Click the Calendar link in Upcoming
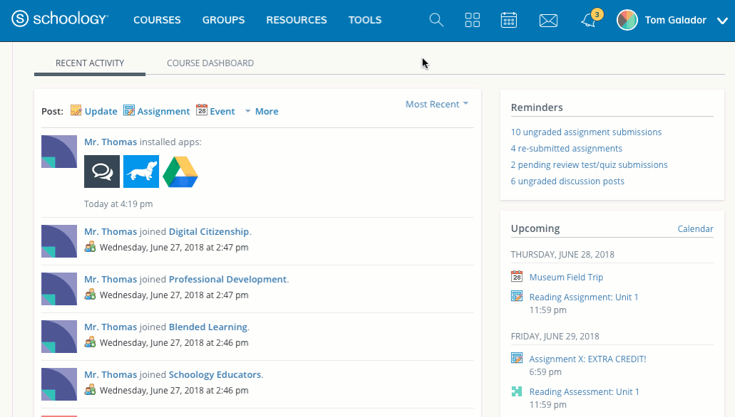Screen dimensions: 735x417 point(695,229)
